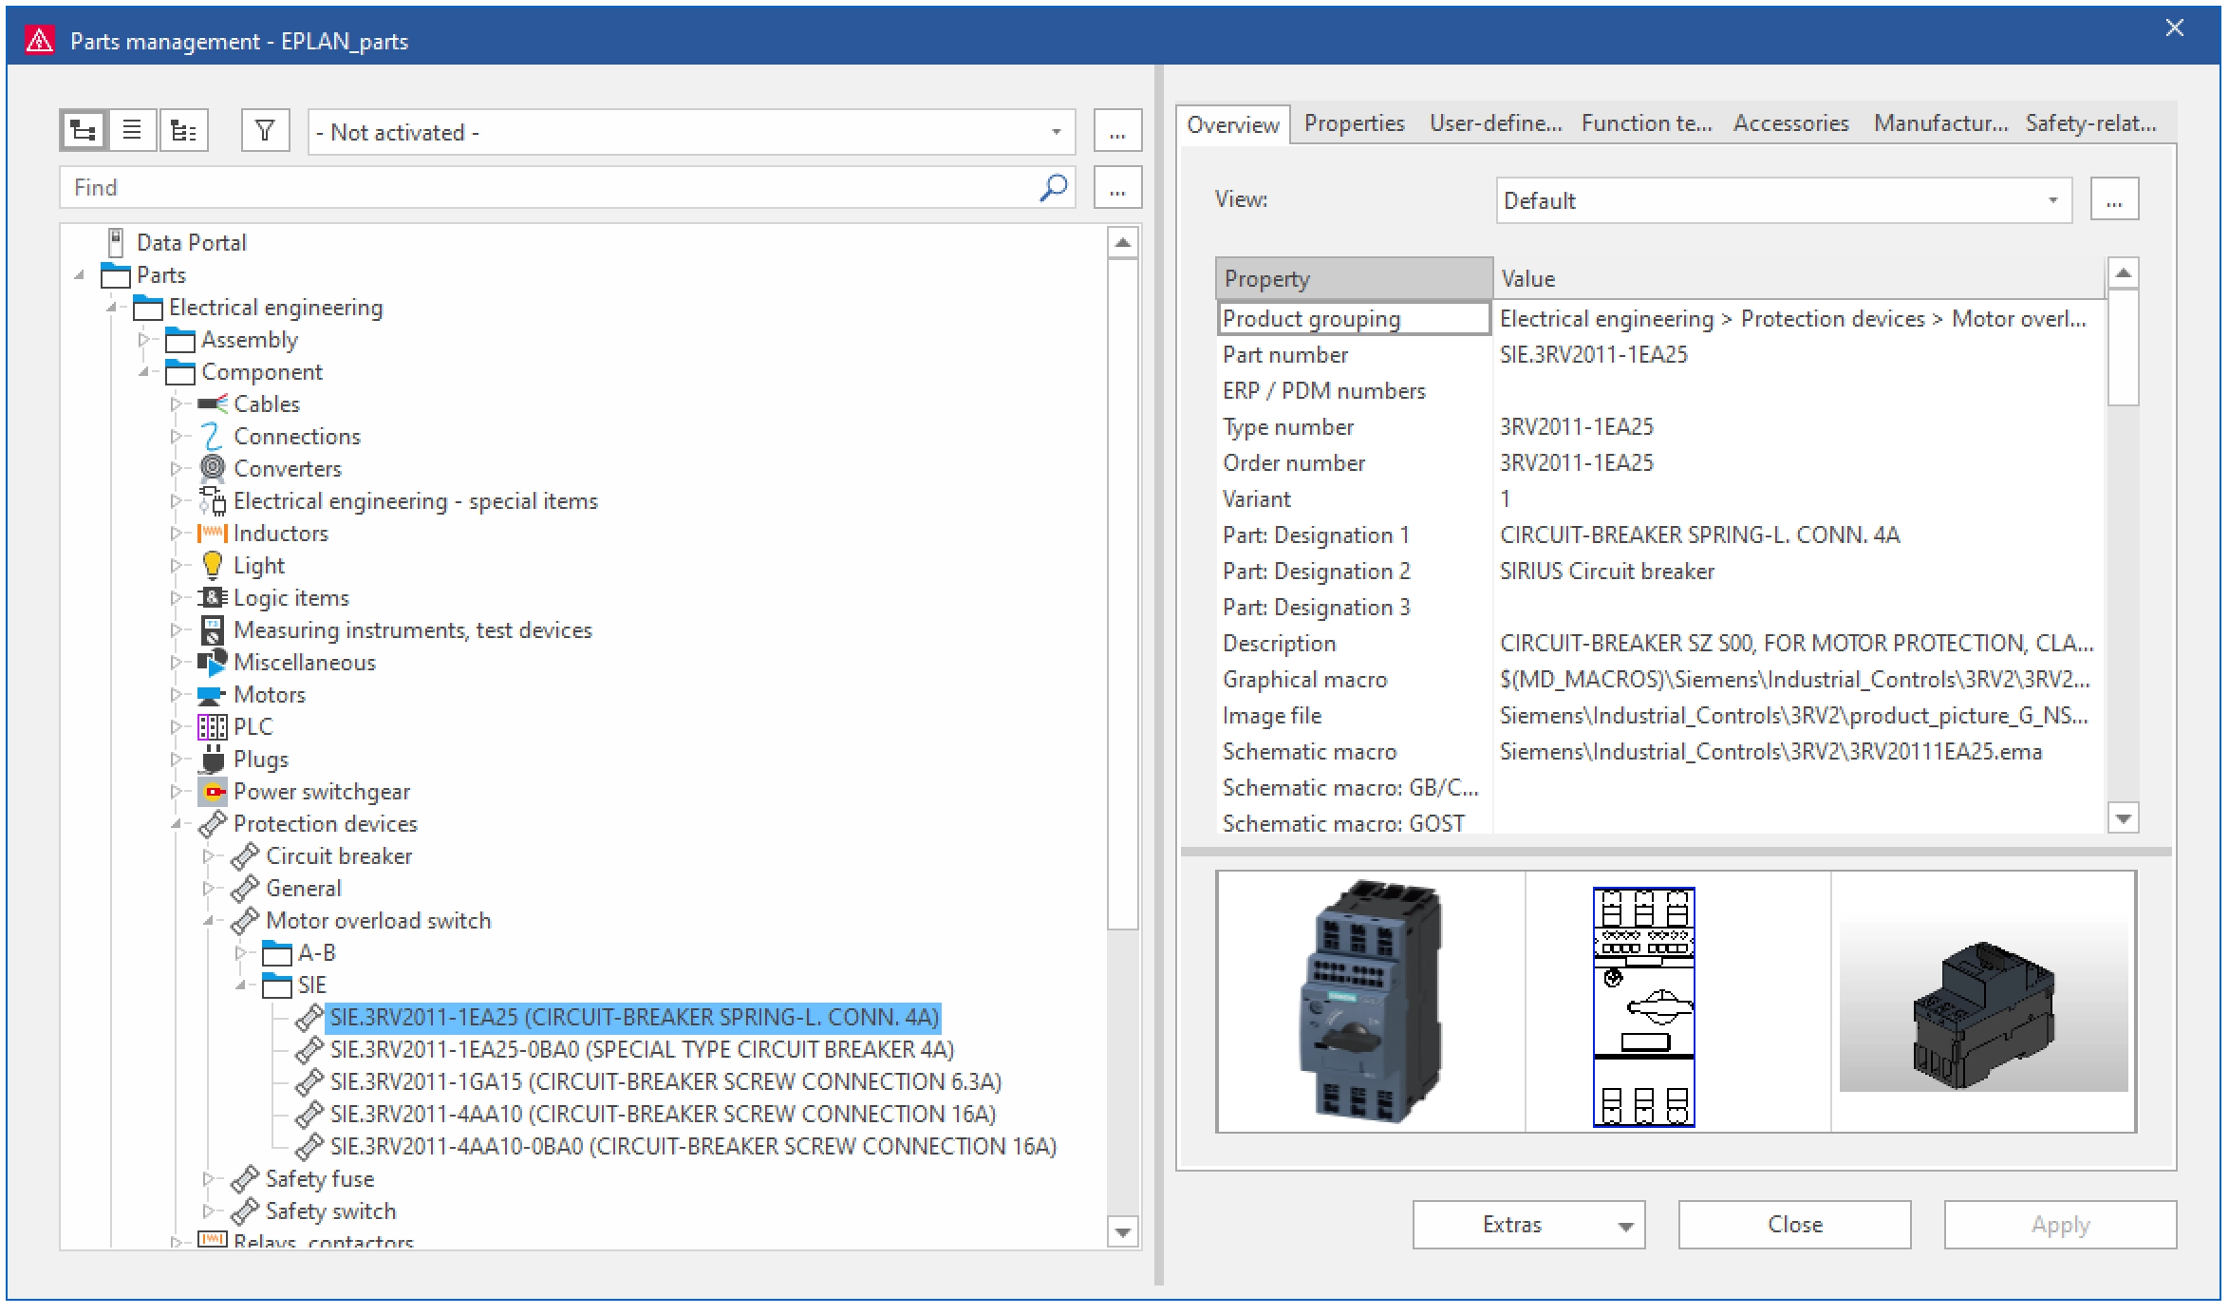Image resolution: width=2229 pixels, height=1314 pixels.
Task: Click ellipsis button beside View dropdown
Action: [2114, 199]
